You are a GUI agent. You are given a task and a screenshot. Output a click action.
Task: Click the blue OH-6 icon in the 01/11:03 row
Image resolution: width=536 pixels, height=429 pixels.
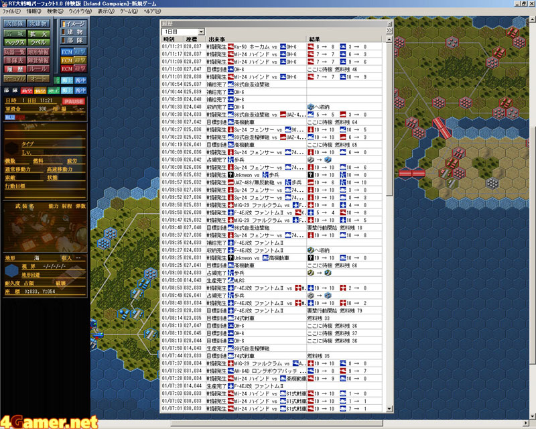click(230, 69)
